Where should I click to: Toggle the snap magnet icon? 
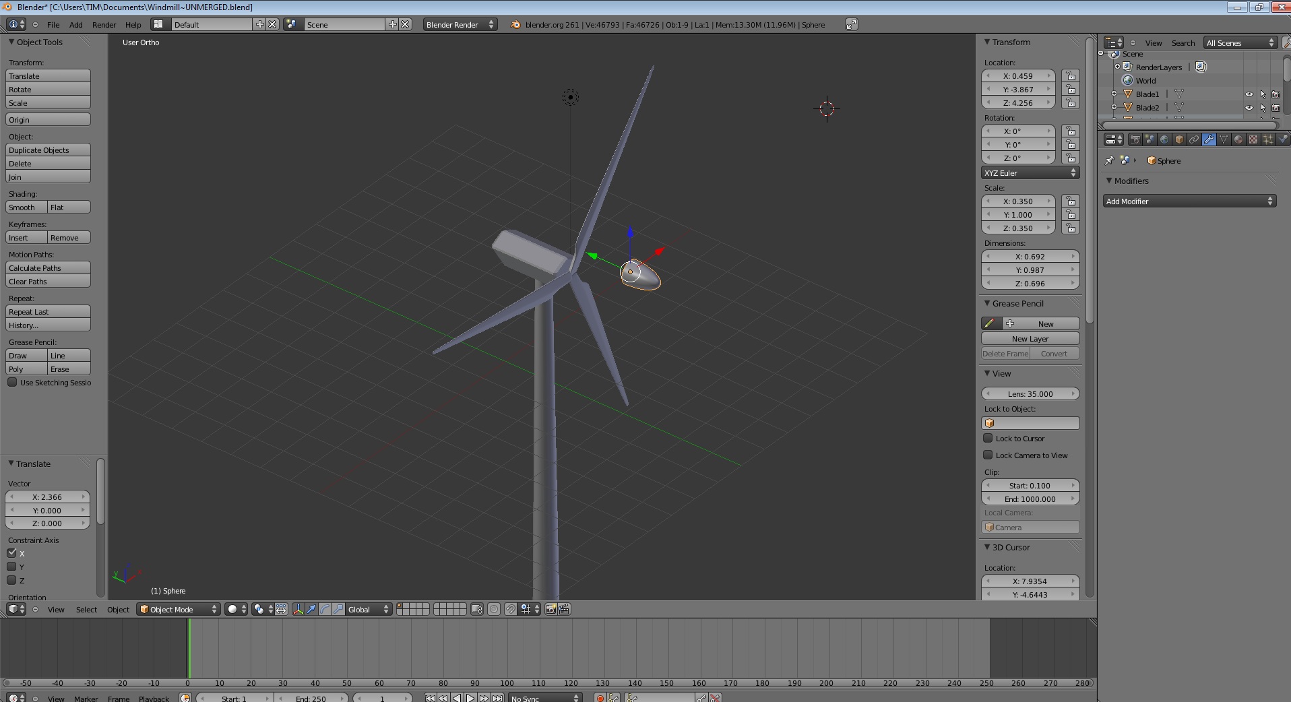(510, 609)
